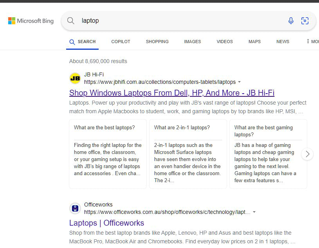Switch to the Copilot tab
Screen dimensions: 319x248
pos(121,42)
